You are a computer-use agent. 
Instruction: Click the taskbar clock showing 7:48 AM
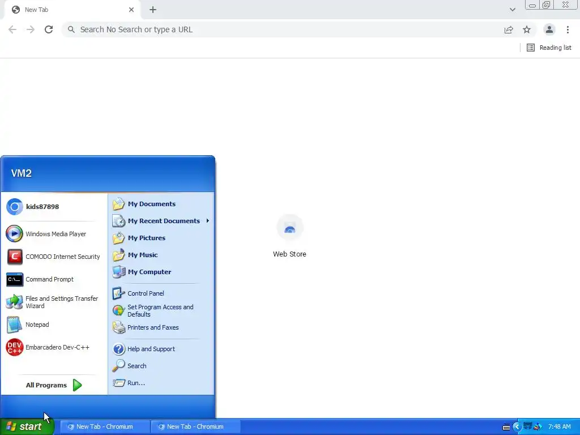(x=559, y=427)
